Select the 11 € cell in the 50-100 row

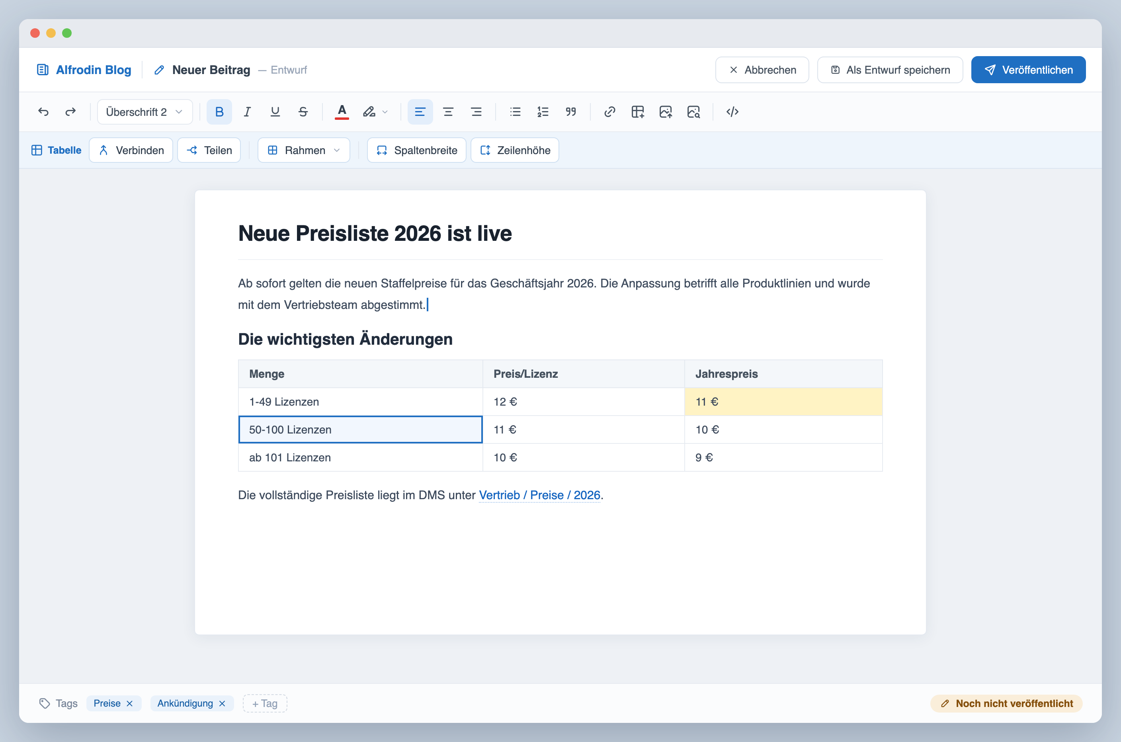click(584, 430)
